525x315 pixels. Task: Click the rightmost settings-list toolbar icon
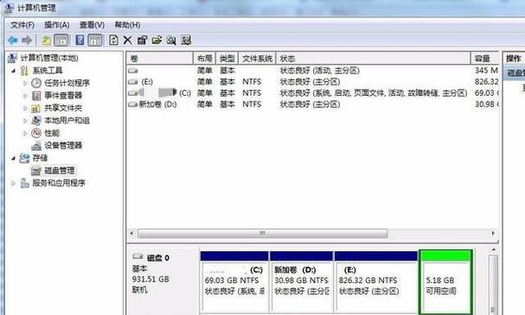coord(186,41)
